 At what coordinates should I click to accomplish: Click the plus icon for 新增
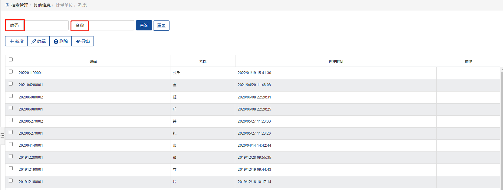pyautogui.click(x=12, y=41)
